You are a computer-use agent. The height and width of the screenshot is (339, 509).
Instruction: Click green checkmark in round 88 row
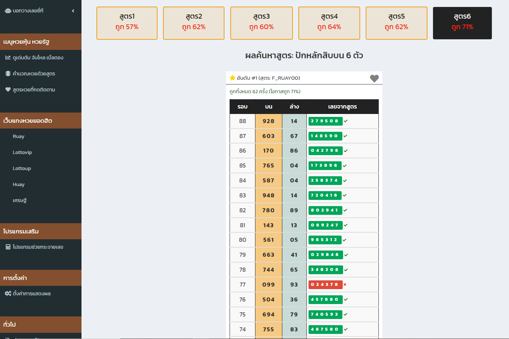click(x=346, y=121)
